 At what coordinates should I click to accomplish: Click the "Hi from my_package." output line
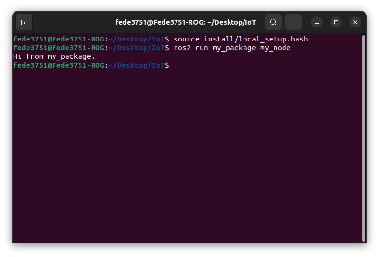(x=54, y=56)
